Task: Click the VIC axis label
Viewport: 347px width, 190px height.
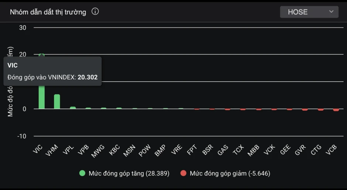Action: click(x=38, y=149)
